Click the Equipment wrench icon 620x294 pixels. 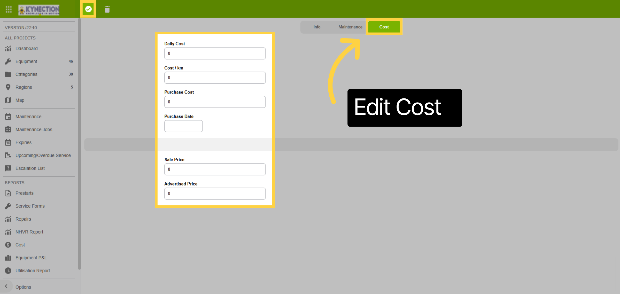tap(8, 61)
